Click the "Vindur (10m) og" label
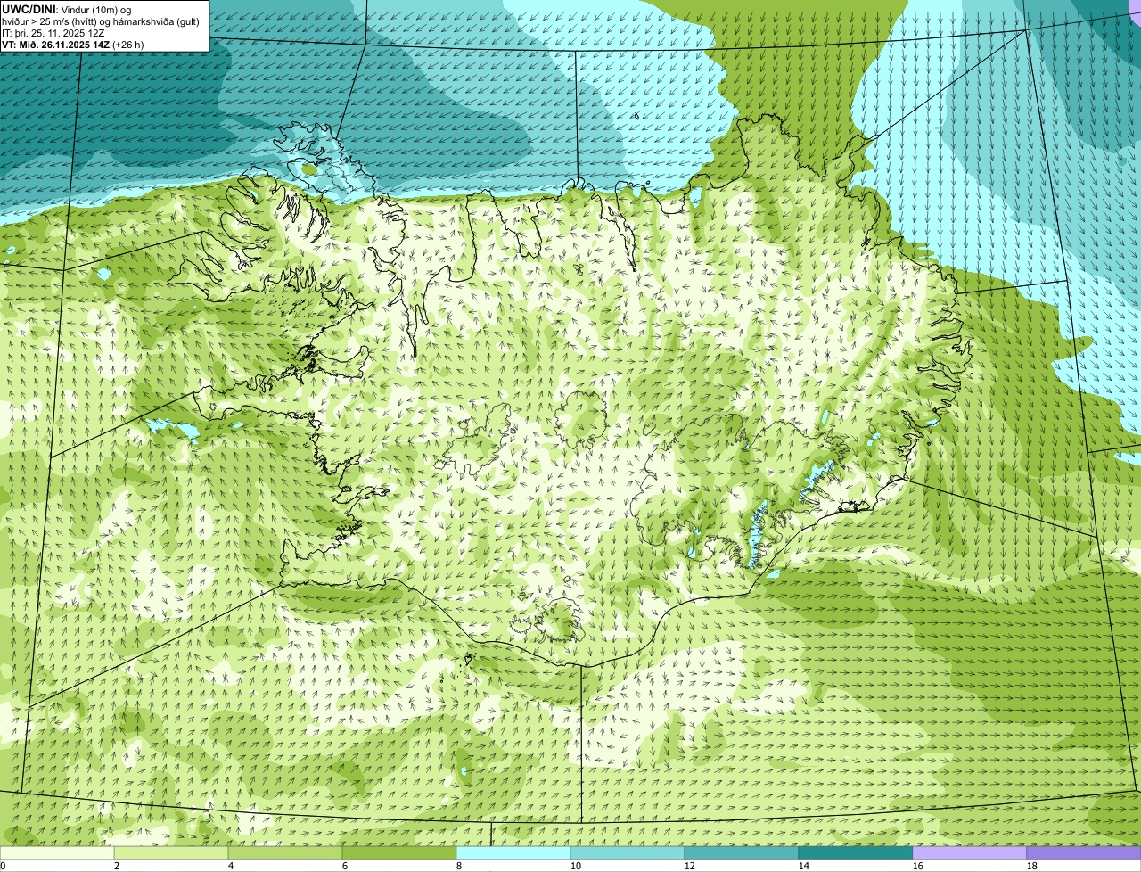Viewport: 1141px width, 872px height. click(95, 9)
